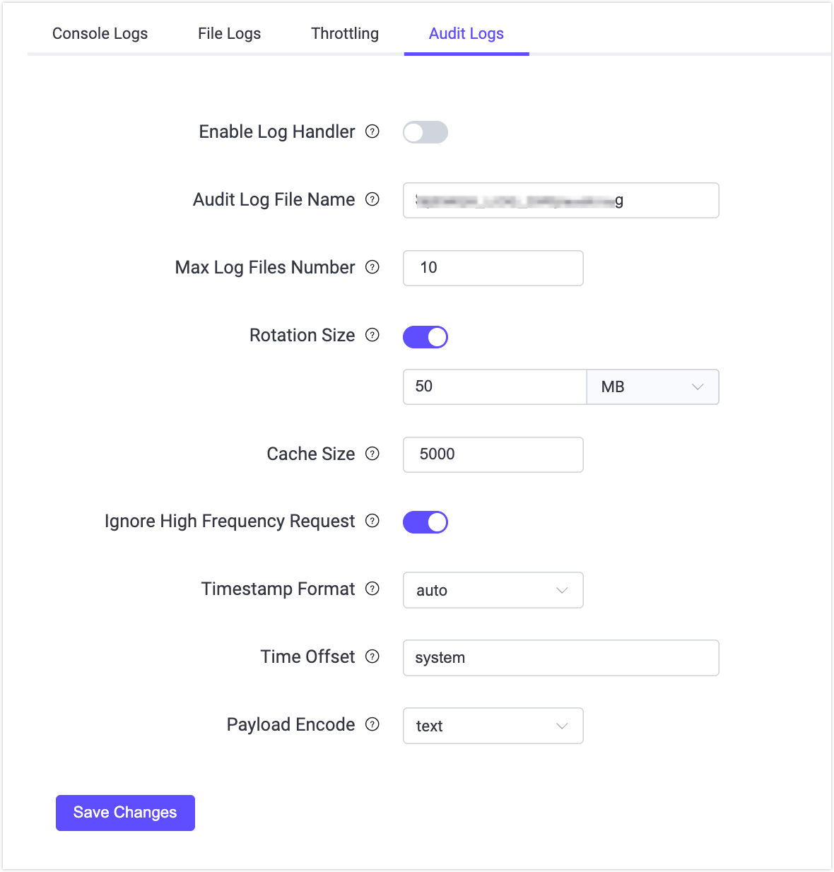Open the Throttling tab
The width and height of the screenshot is (834, 872).
[345, 33]
